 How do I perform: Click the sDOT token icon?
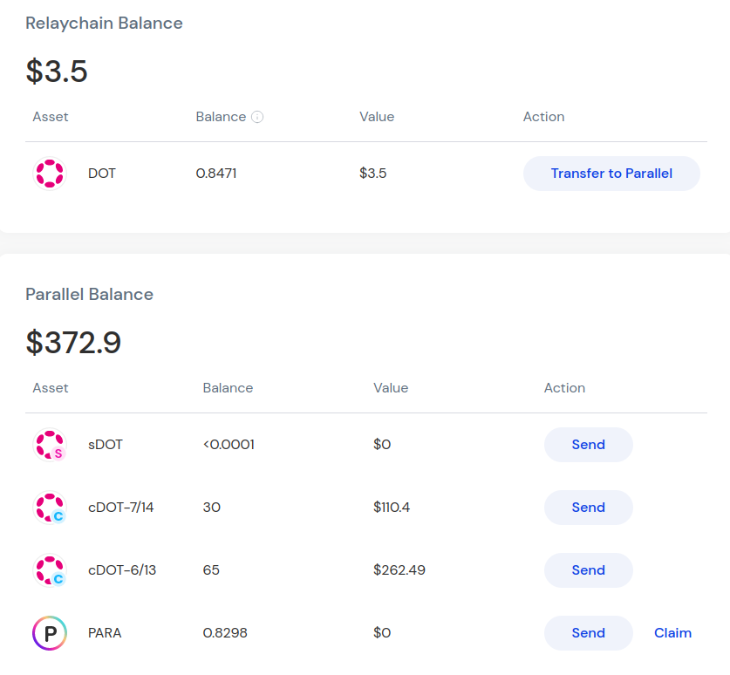click(x=50, y=445)
